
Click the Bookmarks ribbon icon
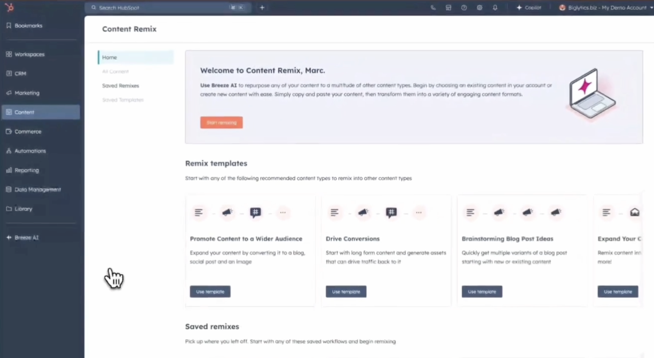[x=8, y=26]
